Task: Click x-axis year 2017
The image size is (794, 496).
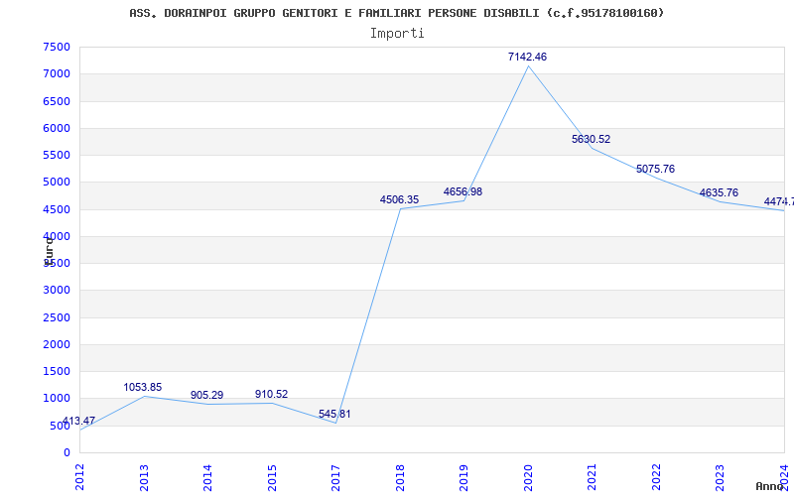Action: click(335, 477)
